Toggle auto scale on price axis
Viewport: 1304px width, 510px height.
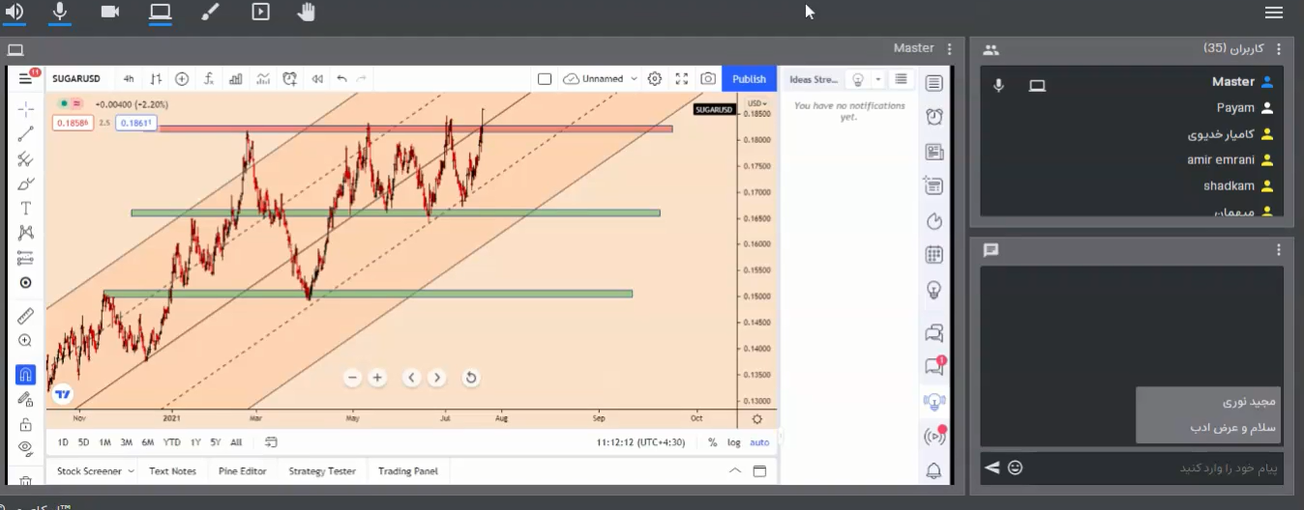759,442
